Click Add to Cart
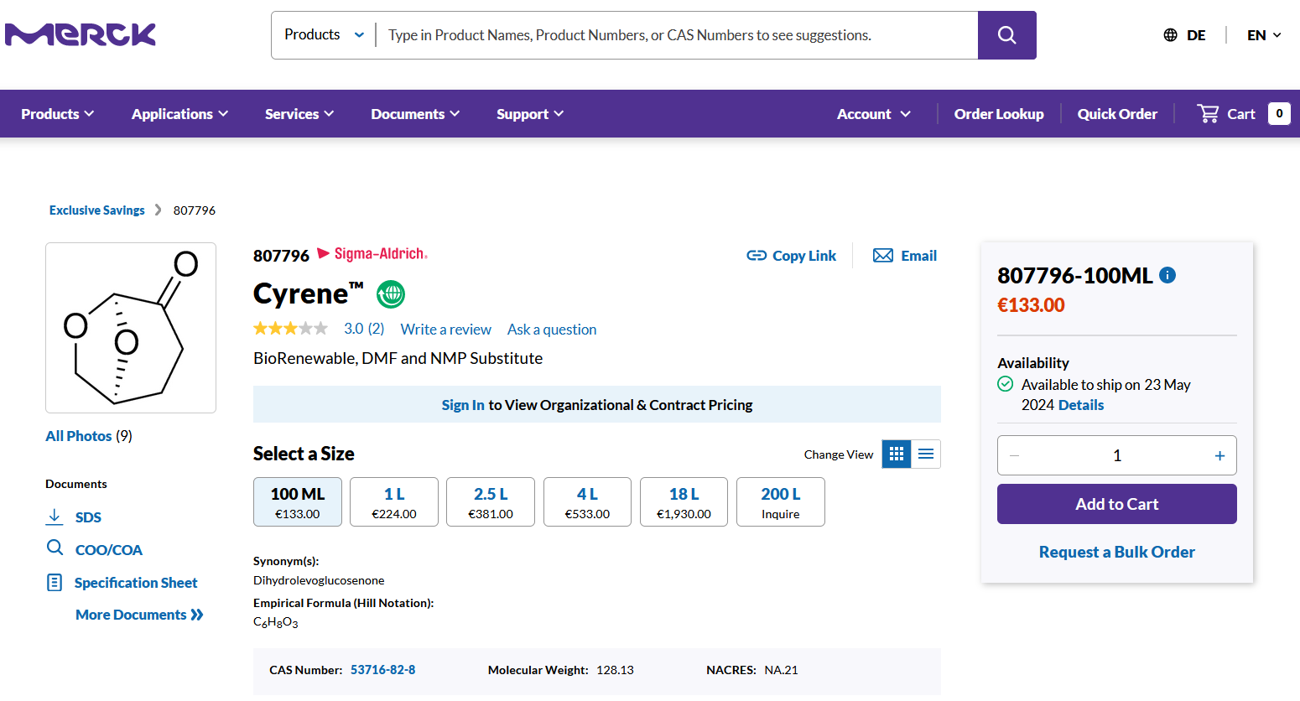1300x701 pixels. pos(1117,504)
